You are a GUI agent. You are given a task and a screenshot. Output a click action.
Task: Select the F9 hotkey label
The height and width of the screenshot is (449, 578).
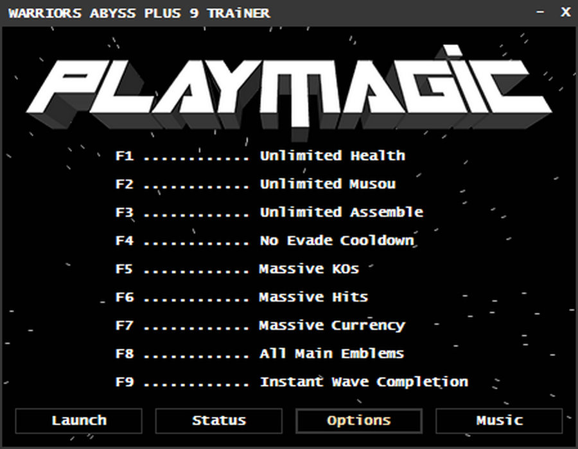(x=126, y=382)
